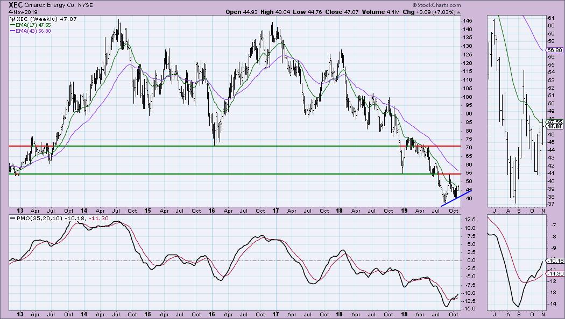
Task: Click the StockCharts.com watermark link
Action: pyautogui.click(x=436, y=5)
